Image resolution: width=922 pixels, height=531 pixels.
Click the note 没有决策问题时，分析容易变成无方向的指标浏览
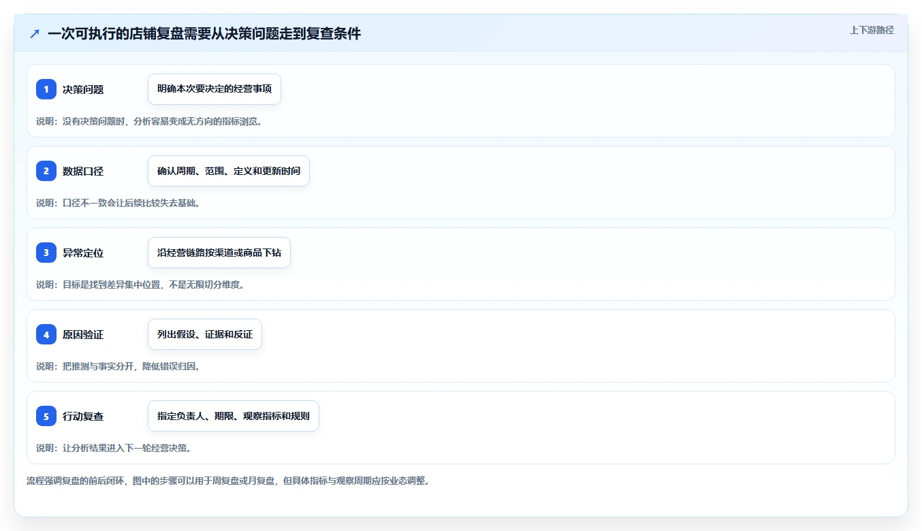pos(149,121)
